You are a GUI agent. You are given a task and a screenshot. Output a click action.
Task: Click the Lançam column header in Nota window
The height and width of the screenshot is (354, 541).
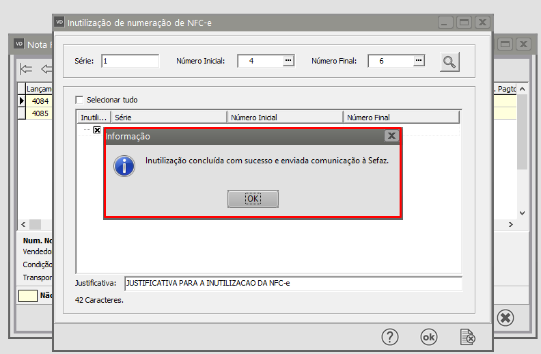click(x=39, y=89)
